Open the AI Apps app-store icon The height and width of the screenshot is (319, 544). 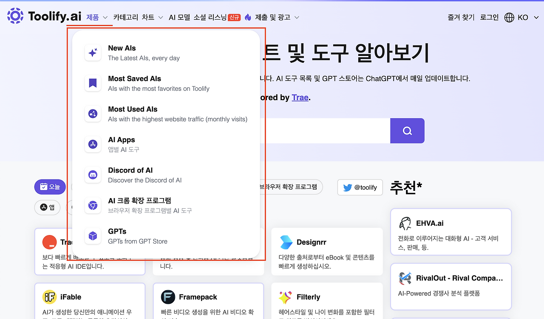click(x=93, y=144)
